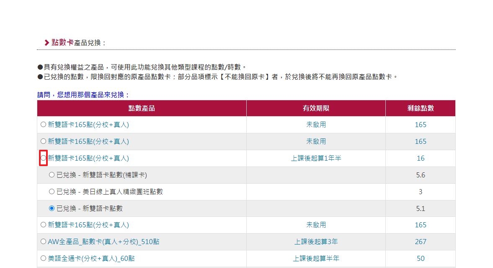Image resolution: width=493 pixels, height=268 pixels.
Task: Click the remaining points value 5.1
Action: [x=421, y=208]
